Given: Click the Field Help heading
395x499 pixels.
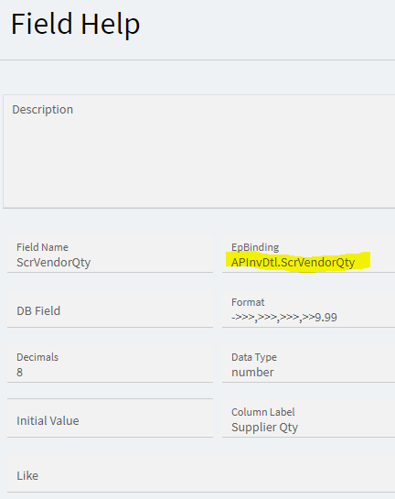Looking at the screenshot, I should tap(75, 24).
